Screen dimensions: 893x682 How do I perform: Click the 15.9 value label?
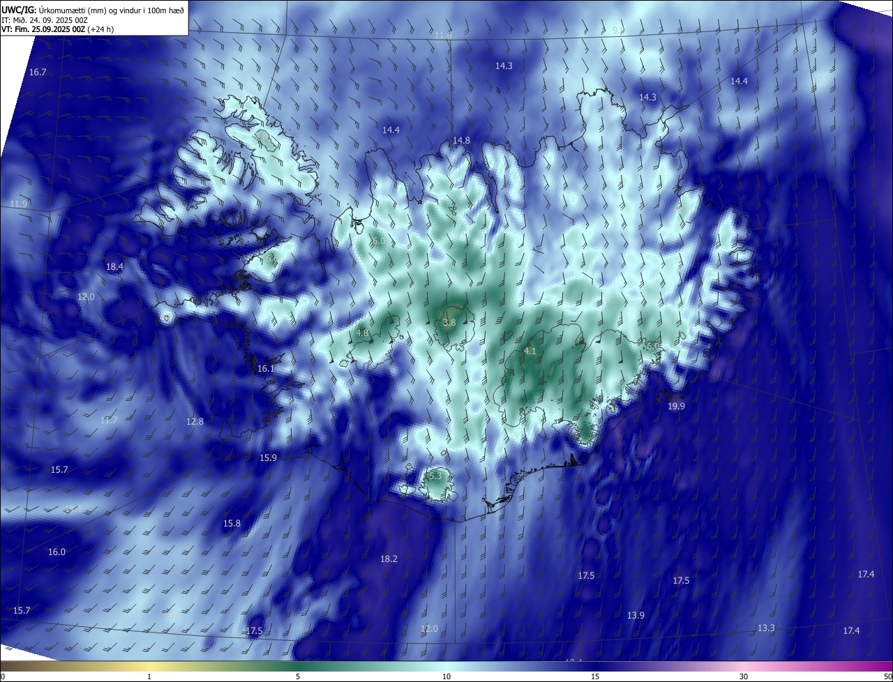pyautogui.click(x=268, y=457)
